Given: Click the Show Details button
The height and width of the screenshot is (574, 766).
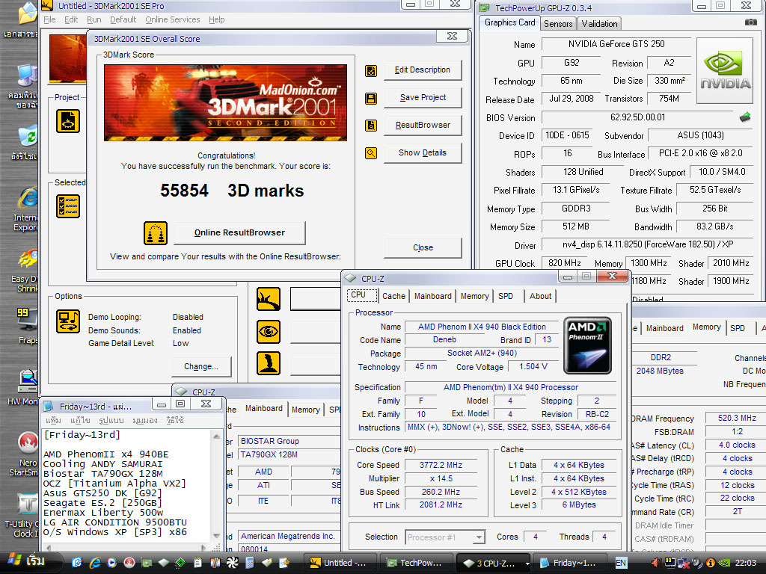Looking at the screenshot, I should pyautogui.click(x=423, y=152).
